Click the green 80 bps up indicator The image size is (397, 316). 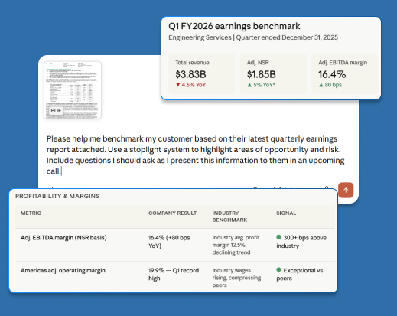(330, 85)
